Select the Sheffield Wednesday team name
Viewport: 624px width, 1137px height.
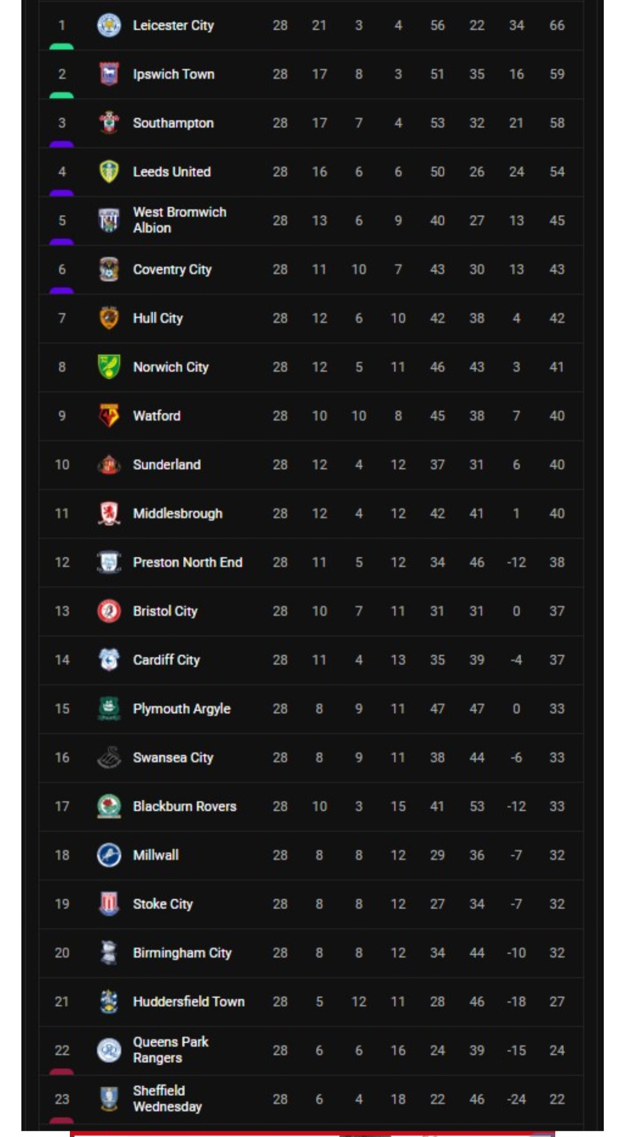pos(167,1099)
